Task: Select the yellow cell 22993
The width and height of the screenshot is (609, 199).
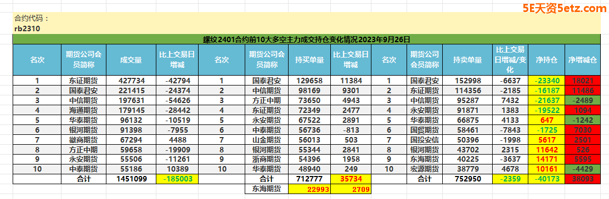Action: point(309,189)
